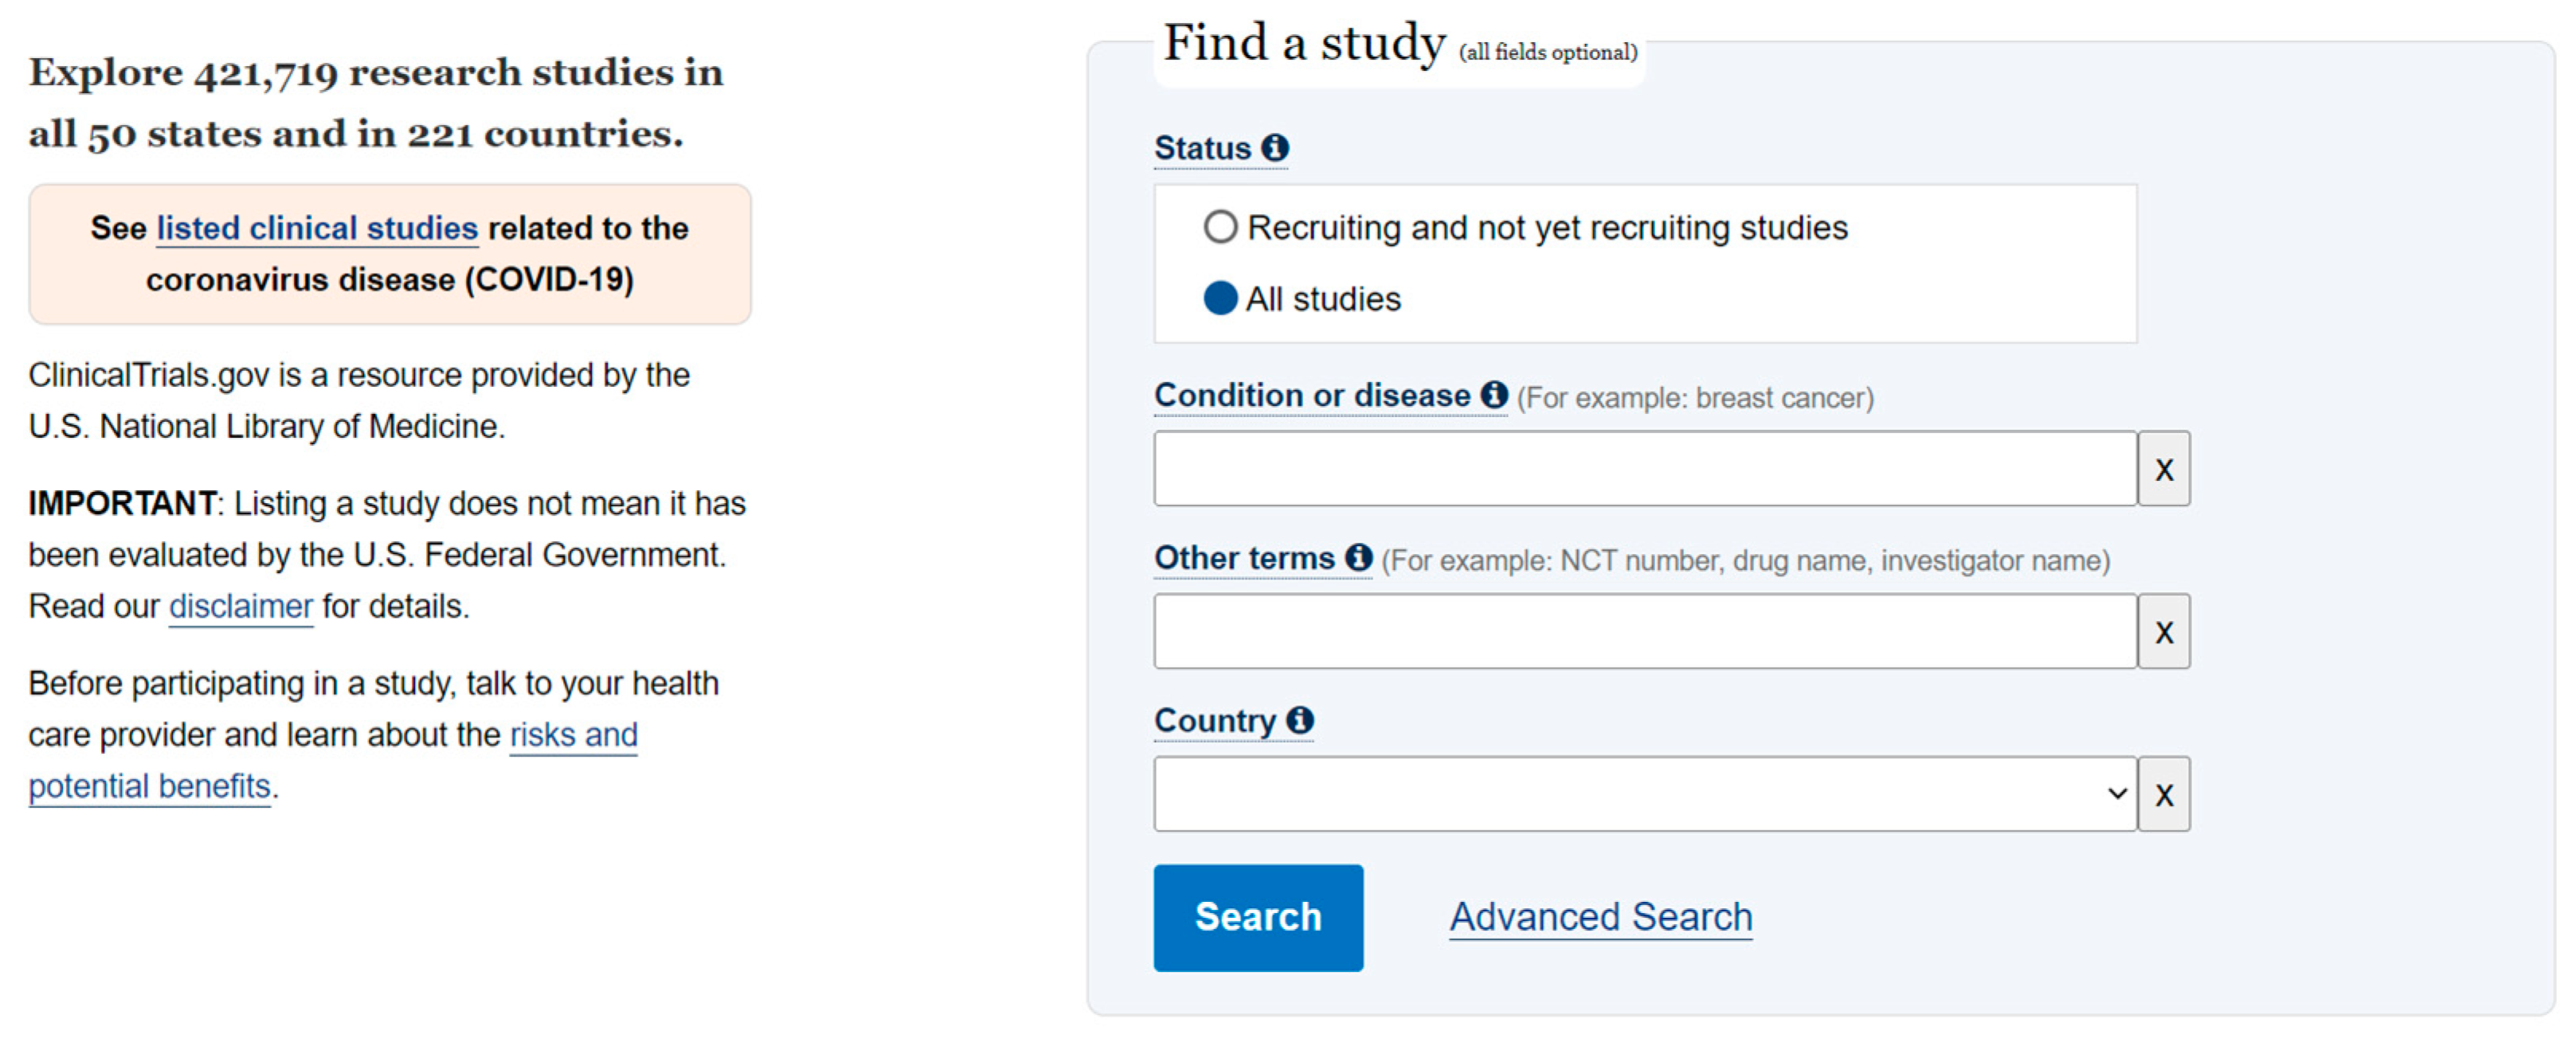Click the Other terms info icon
Viewport: 2576px width, 1042px height.
pyautogui.click(x=1357, y=557)
